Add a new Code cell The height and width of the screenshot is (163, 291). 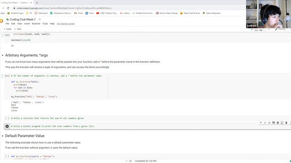(7, 29)
